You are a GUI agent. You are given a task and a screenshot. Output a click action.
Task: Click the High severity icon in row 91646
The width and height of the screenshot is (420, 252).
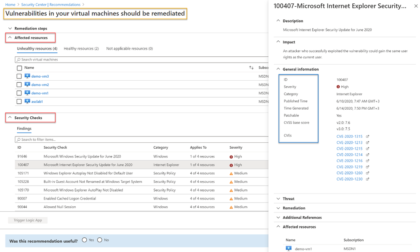click(231, 157)
